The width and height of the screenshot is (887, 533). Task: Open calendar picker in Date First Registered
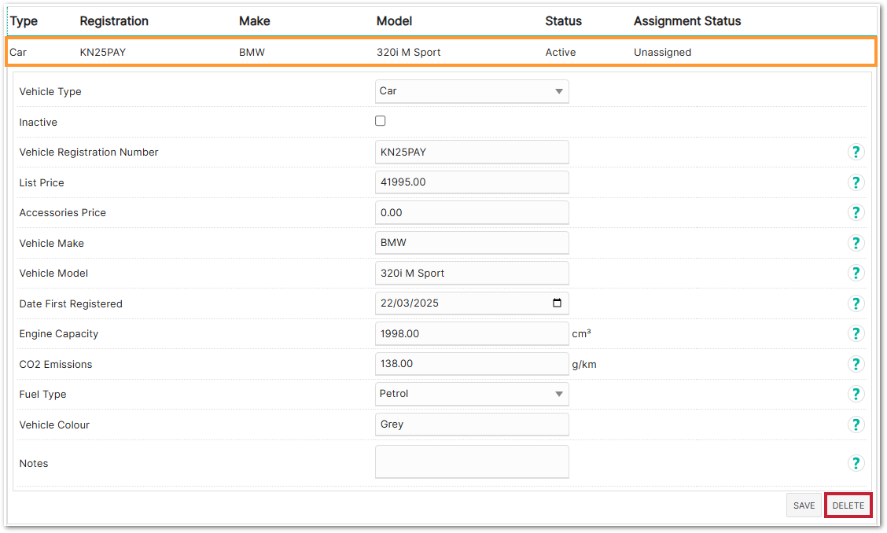(x=557, y=303)
